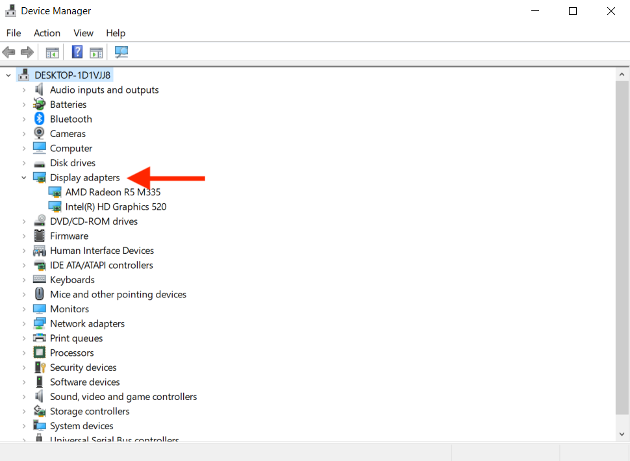Viewport: 630px width, 461px height.
Task: Click the Security devices icon
Action: (39, 368)
